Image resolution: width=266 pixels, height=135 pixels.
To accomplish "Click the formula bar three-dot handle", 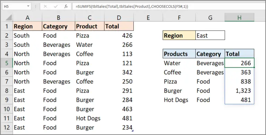I will [x=36, y=7].
